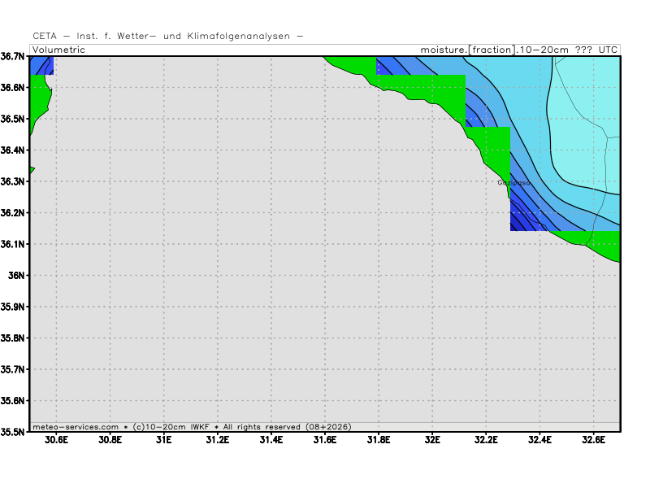Select the 31E longitude axis label

163,440
